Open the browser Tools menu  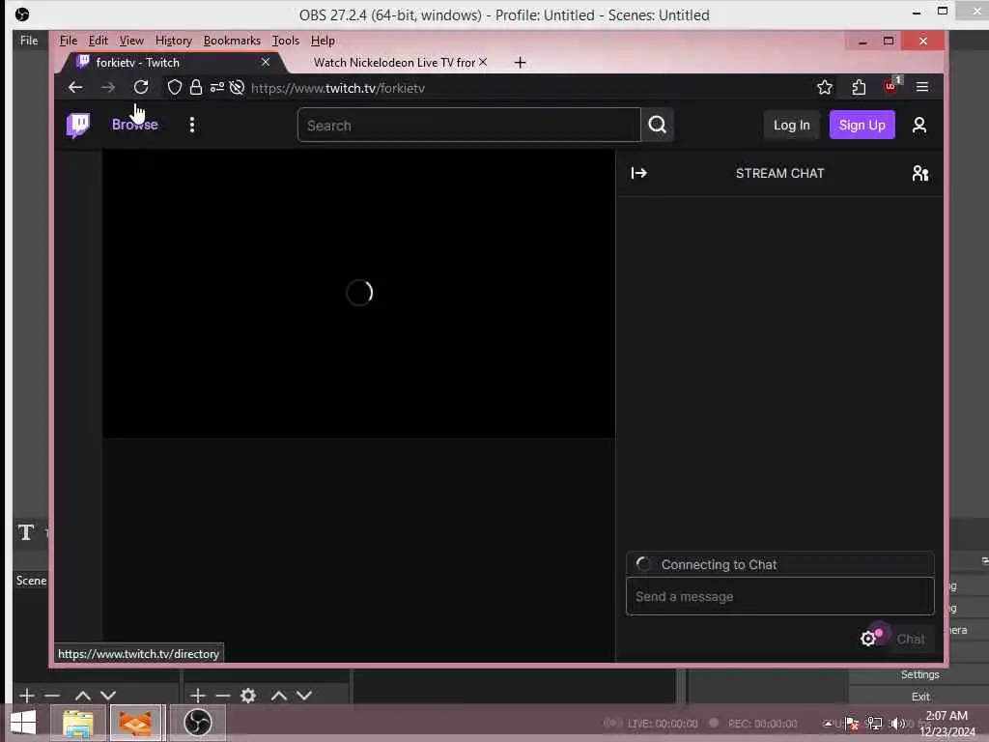[286, 41]
